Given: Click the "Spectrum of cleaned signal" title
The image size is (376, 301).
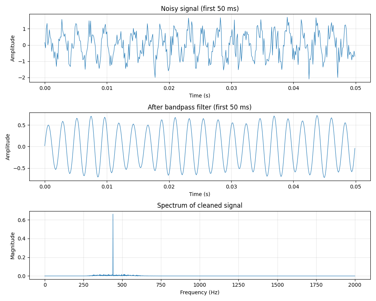Looking at the screenshot, I should [x=200, y=205].
